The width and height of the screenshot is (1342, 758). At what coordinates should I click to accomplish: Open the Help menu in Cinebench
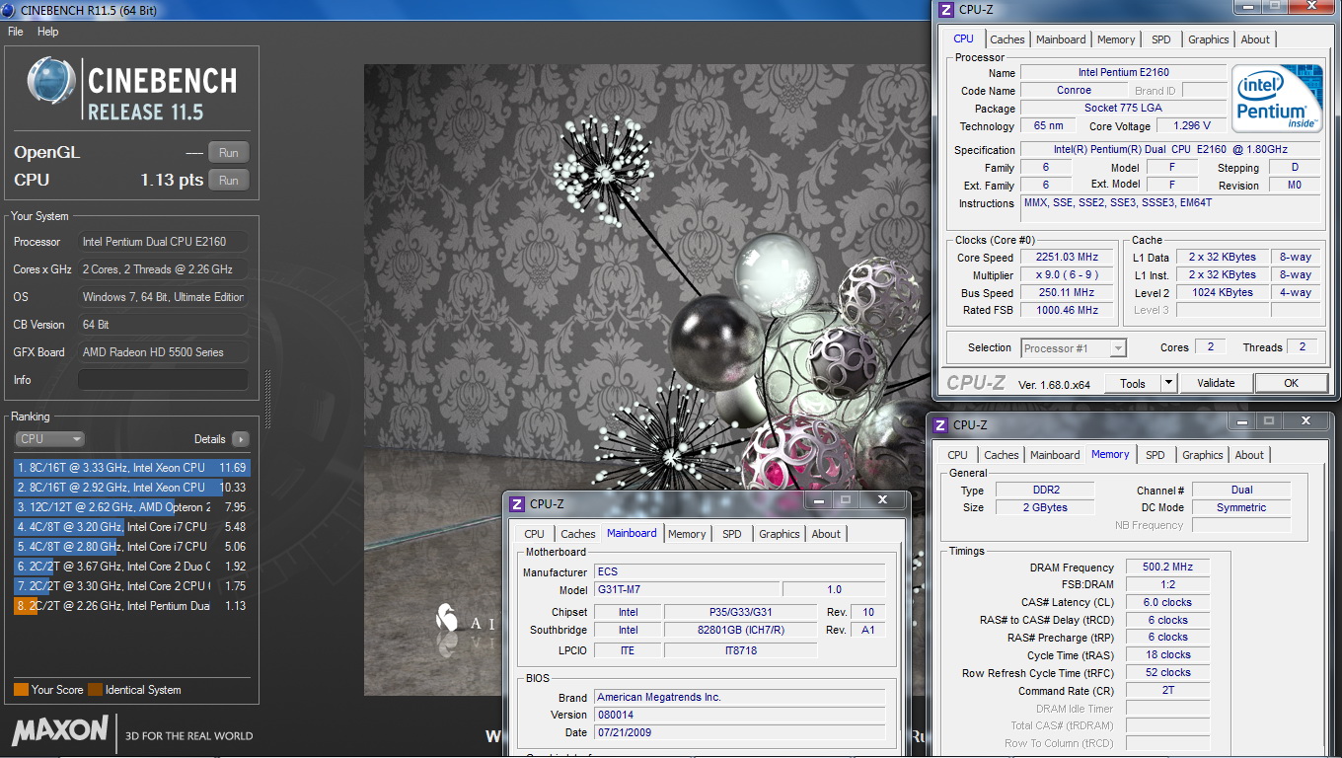48,32
